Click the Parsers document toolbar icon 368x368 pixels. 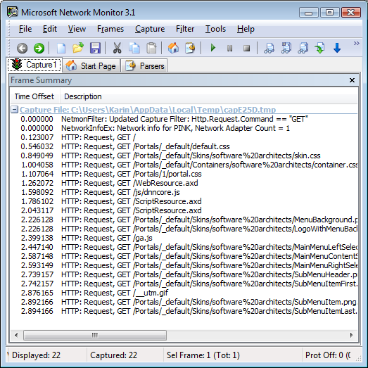coord(190,48)
